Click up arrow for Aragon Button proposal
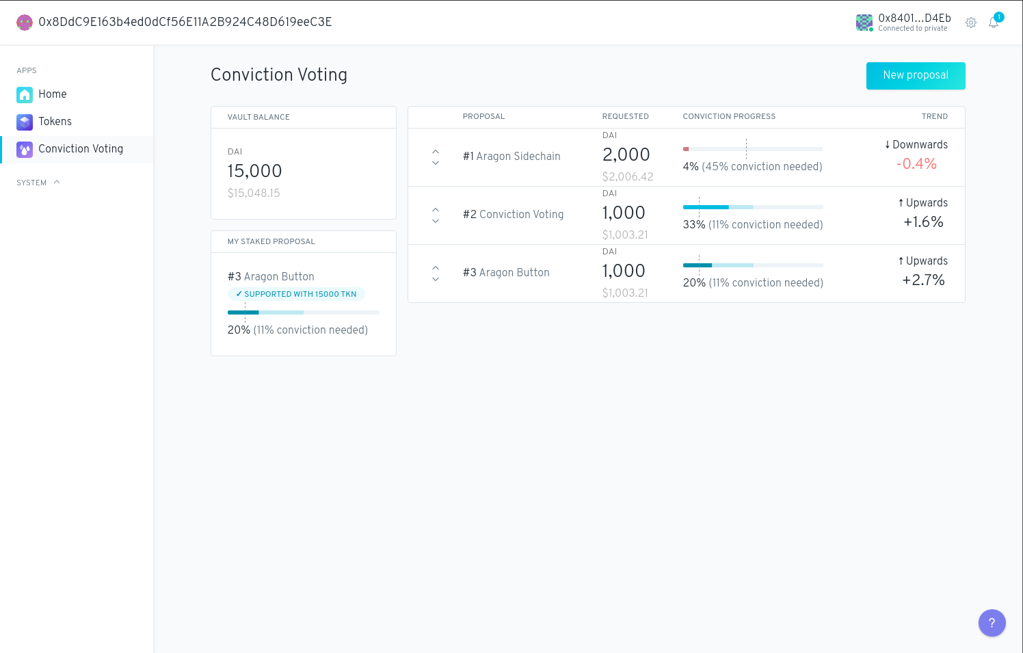 pyautogui.click(x=436, y=267)
